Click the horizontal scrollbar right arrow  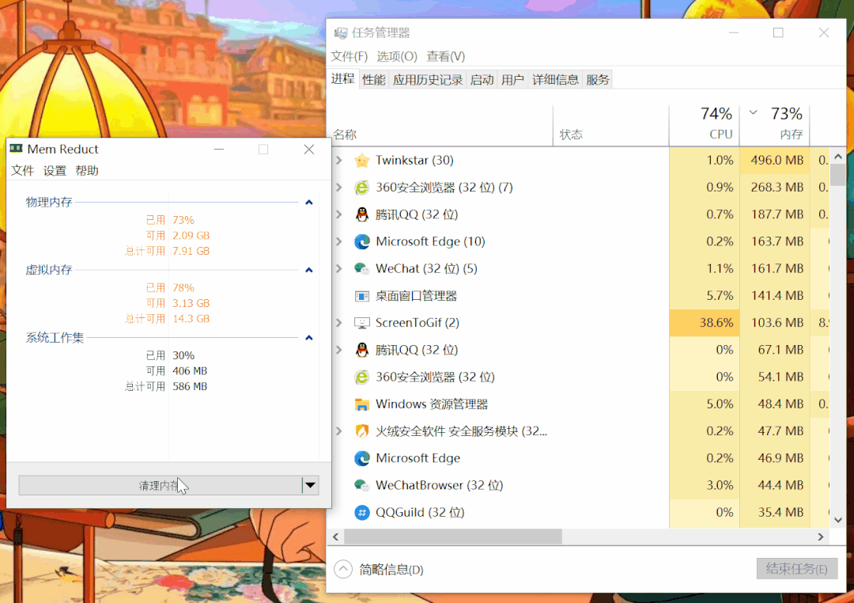click(x=821, y=537)
